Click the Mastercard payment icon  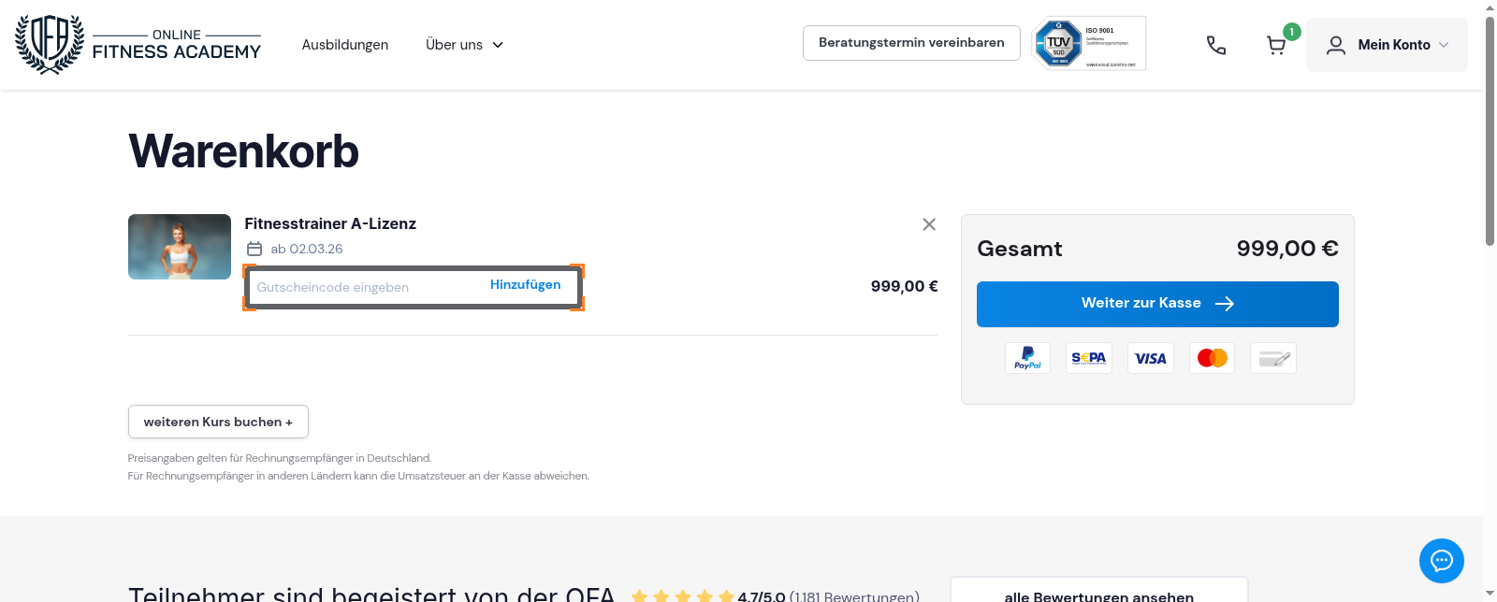coord(1213,358)
